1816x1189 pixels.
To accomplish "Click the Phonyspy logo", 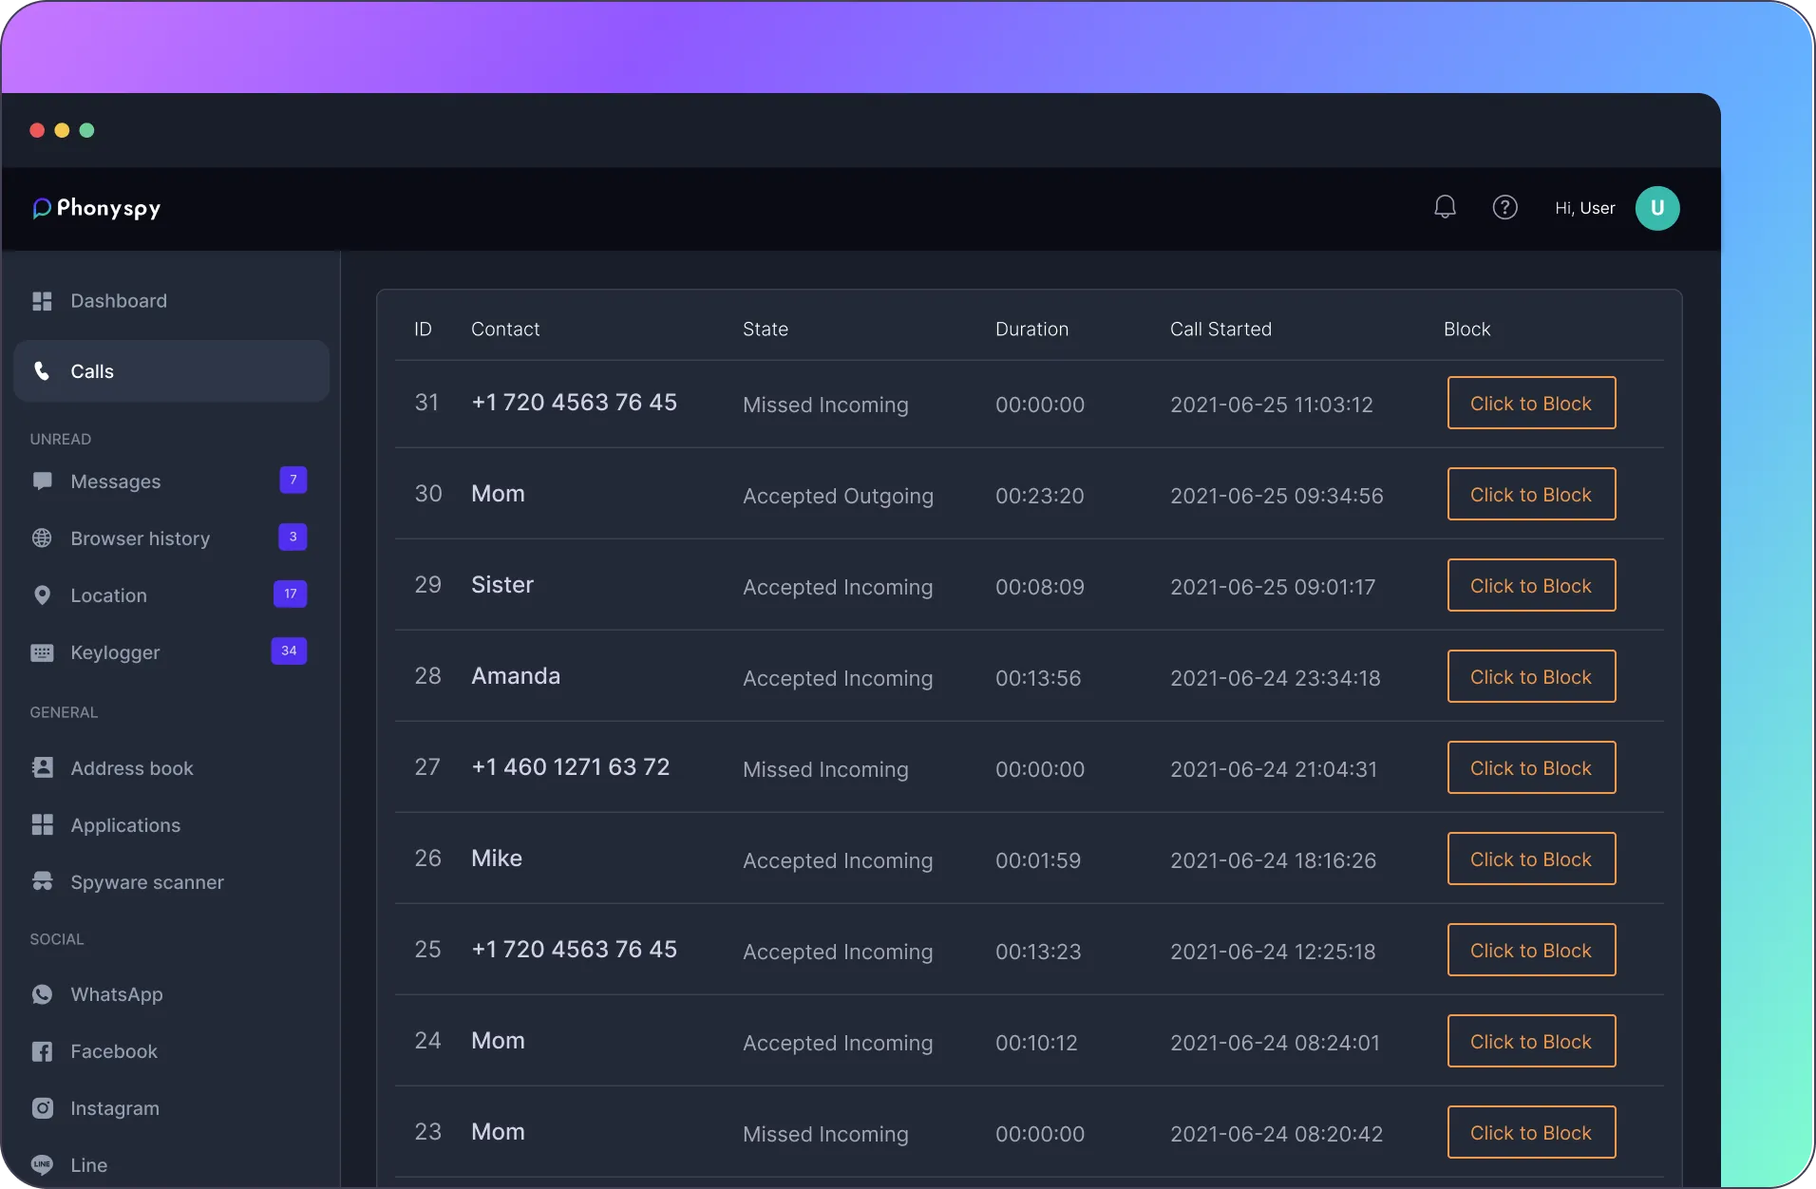I will click(x=97, y=208).
